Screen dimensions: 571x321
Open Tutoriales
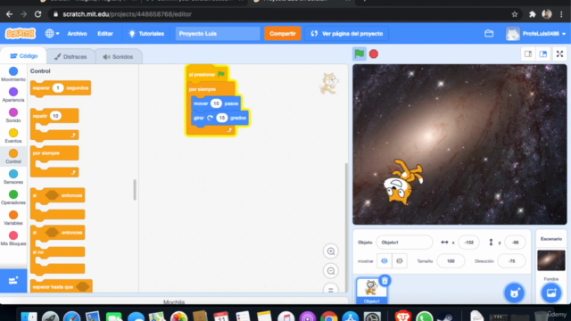(146, 34)
